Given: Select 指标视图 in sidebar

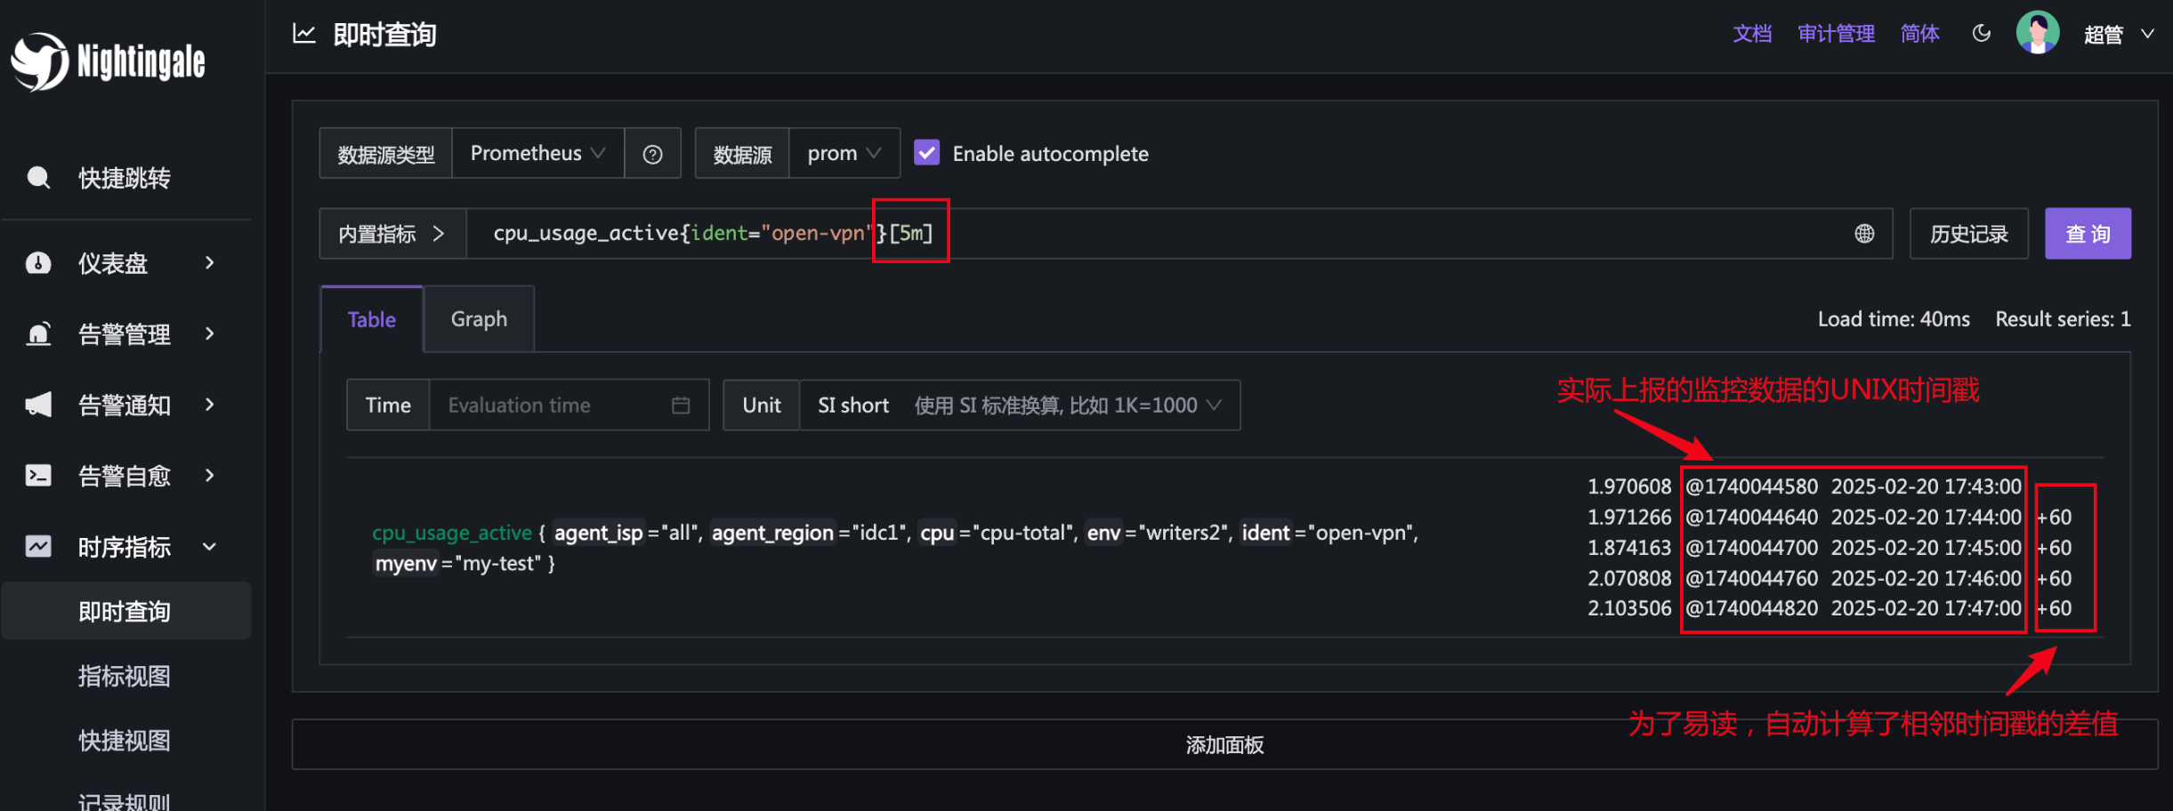Looking at the screenshot, I should pyautogui.click(x=125, y=677).
